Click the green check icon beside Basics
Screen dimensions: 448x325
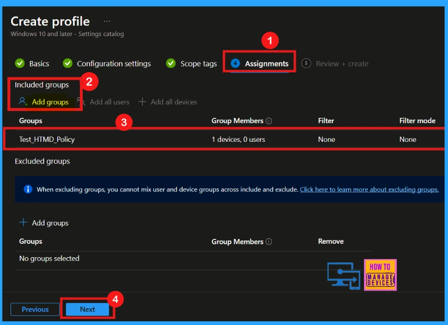(20, 63)
